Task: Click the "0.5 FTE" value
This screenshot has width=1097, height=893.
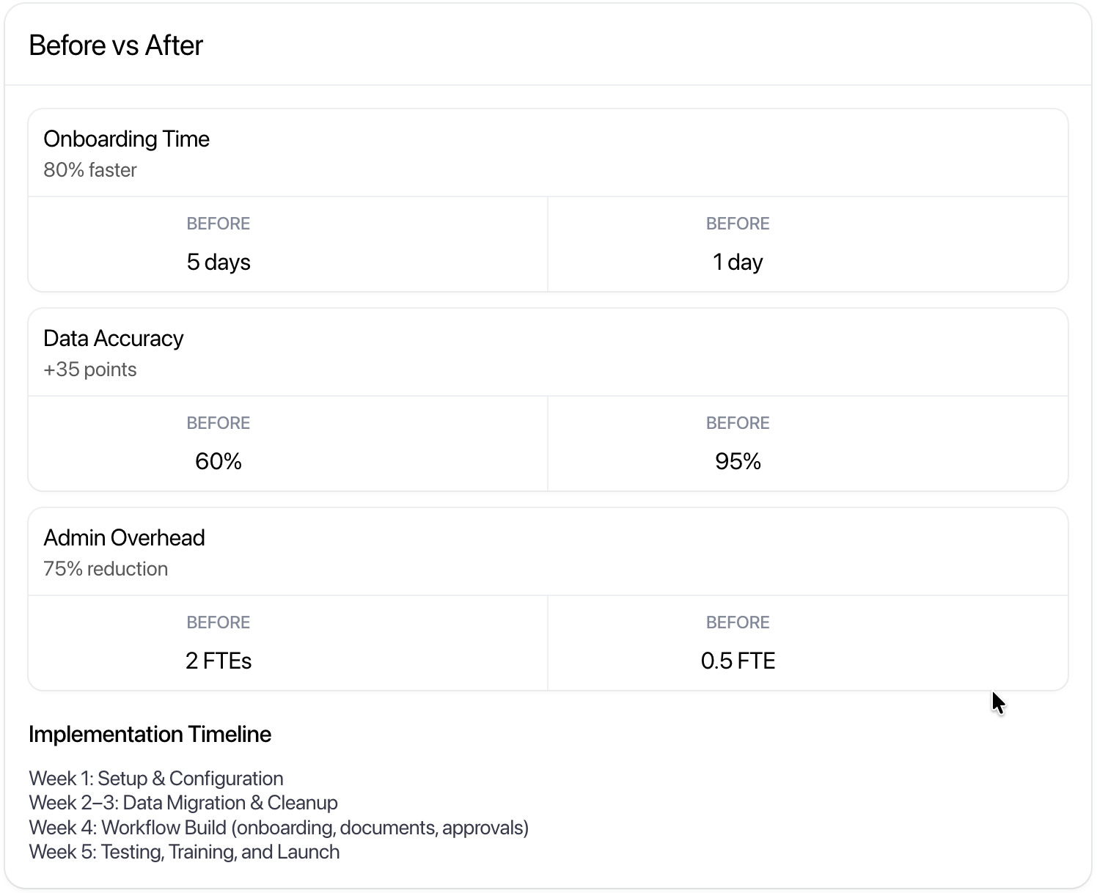Action: (738, 661)
